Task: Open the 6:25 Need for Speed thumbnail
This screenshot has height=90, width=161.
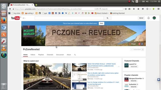Action: [x=79, y=67]
